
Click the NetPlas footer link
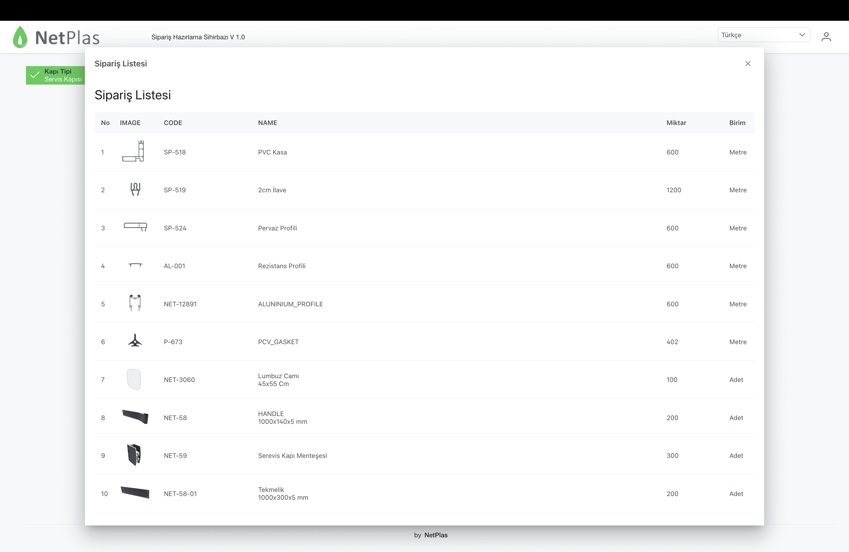(x=435, y=535)
